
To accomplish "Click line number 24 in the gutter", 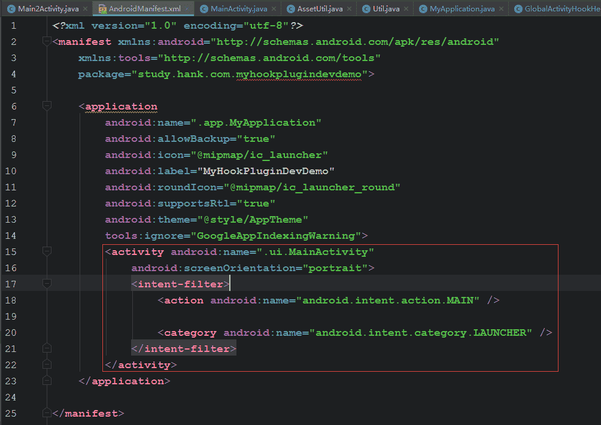I will click(11, 397).
